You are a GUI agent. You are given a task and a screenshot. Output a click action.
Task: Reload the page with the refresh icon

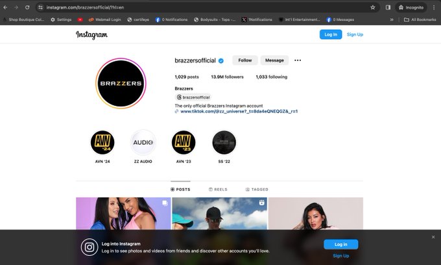pyautogui.click(x=27, y=7)
